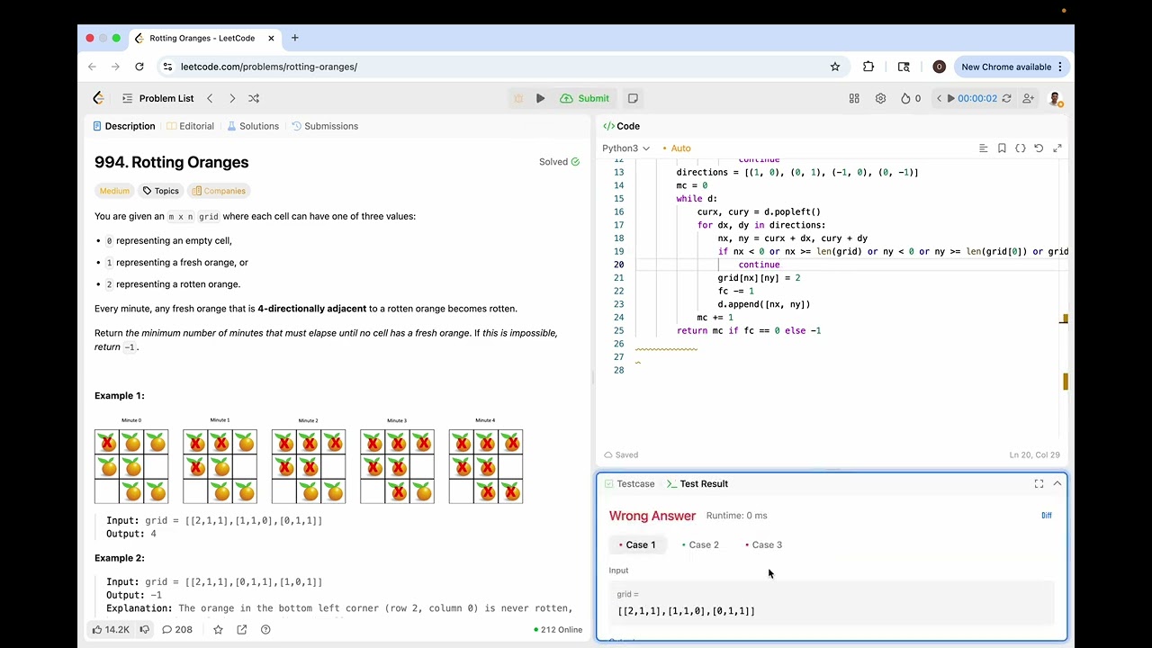The image size is (1152, 648).
Task: Open the notes icon next to Submit
Action: click(x=633, y=98)
